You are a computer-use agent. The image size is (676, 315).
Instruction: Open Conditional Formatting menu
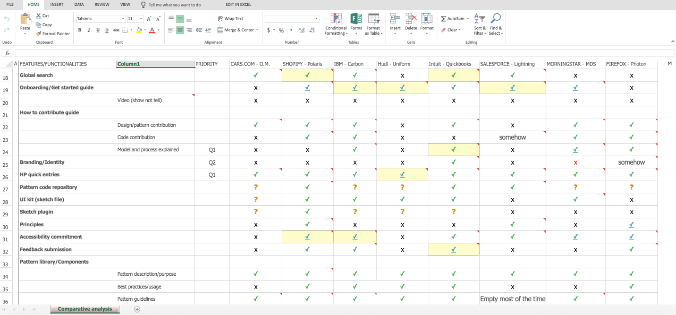(336, 24)
